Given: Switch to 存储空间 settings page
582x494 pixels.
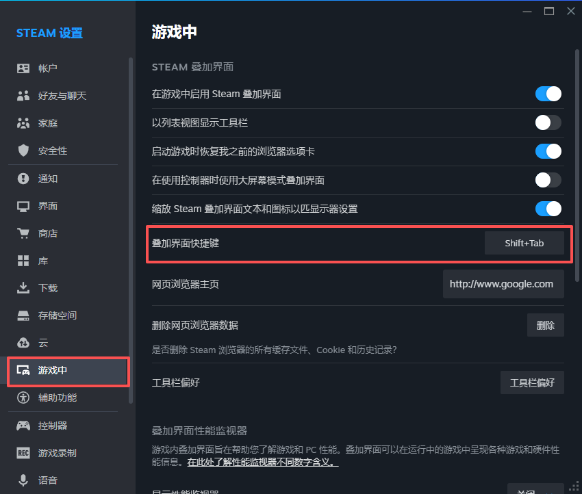Looking at the screenshot, I should pyautogui.click(x=57, y=315).
